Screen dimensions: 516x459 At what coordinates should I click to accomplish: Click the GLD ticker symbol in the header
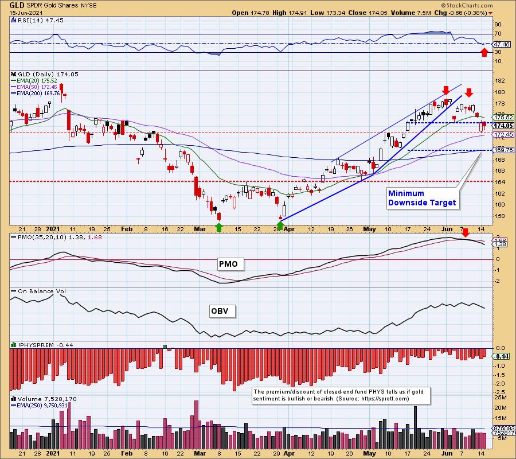pyautogui.click(x=16, y=6)
